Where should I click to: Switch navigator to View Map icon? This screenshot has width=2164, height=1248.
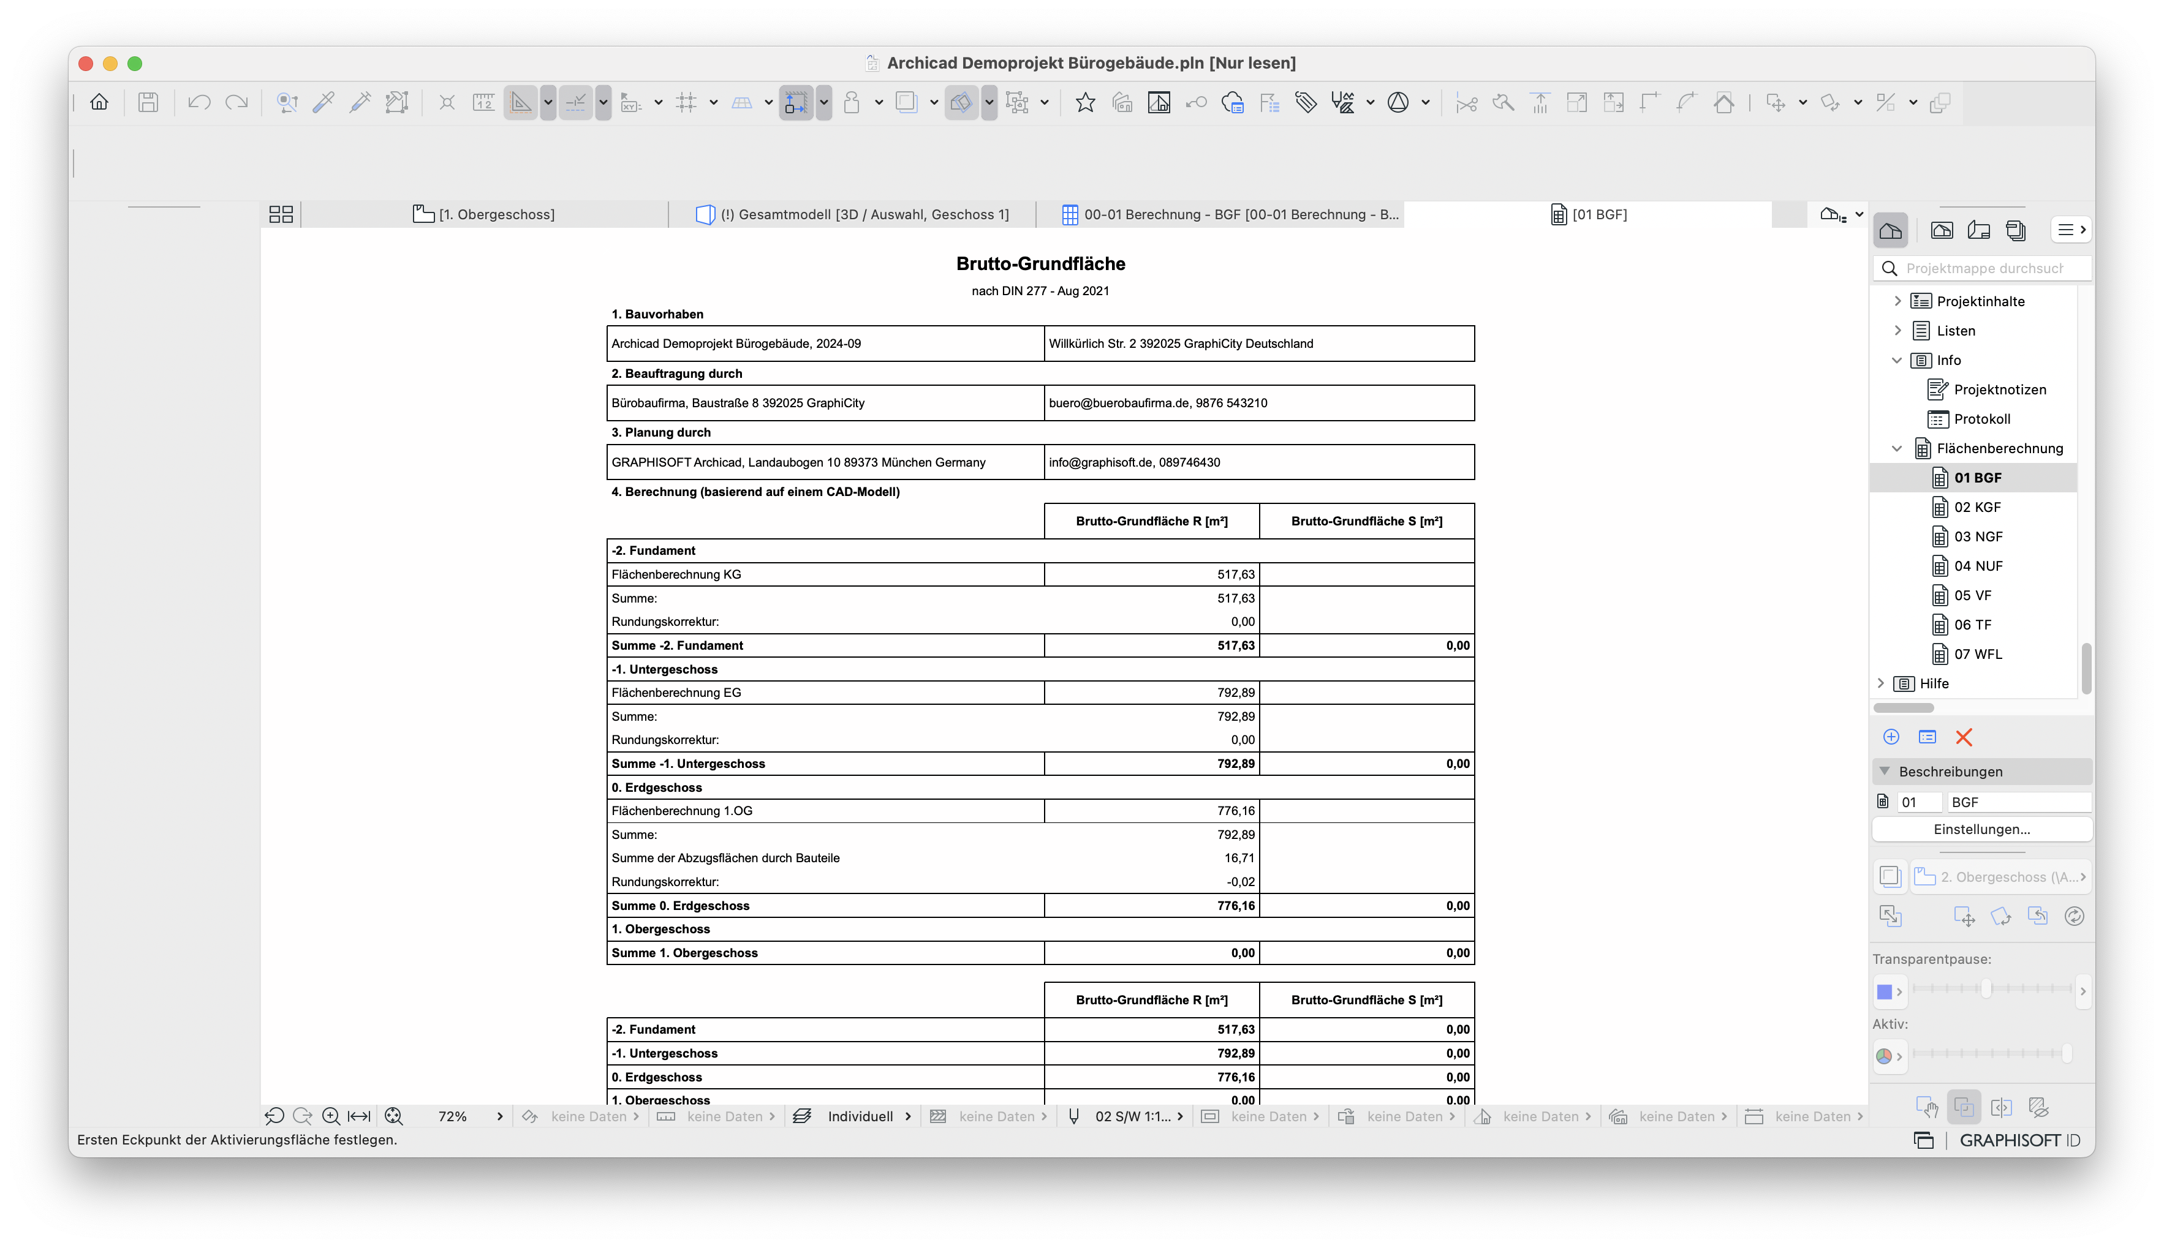tap(1942, 230)
